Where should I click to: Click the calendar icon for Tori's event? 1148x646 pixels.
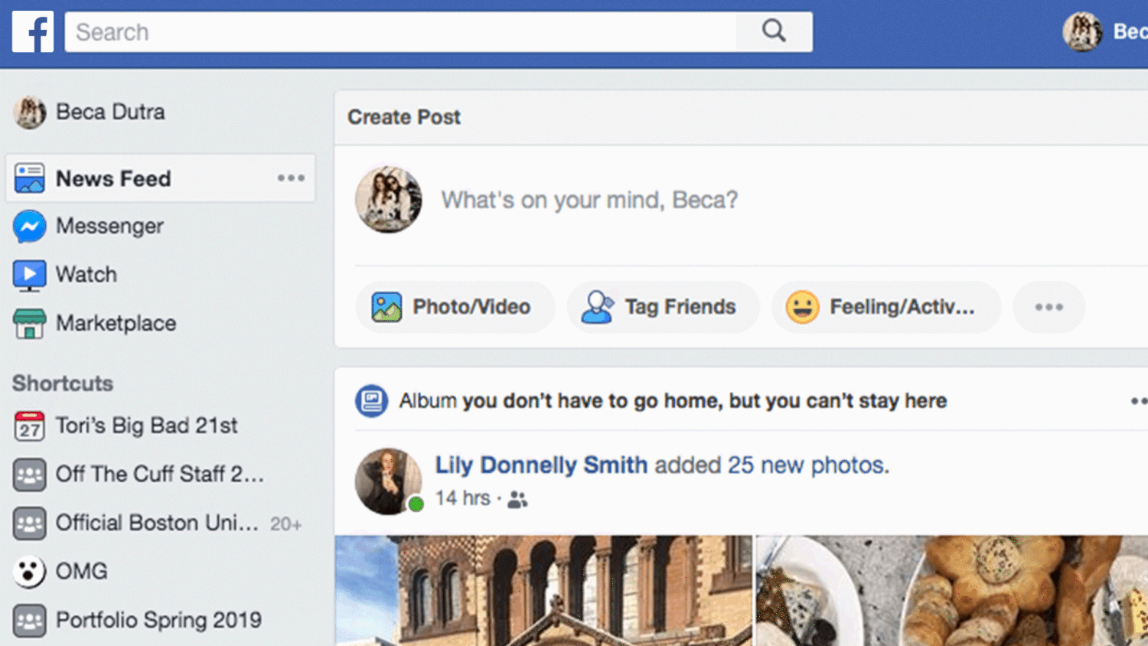coord(29,426)
